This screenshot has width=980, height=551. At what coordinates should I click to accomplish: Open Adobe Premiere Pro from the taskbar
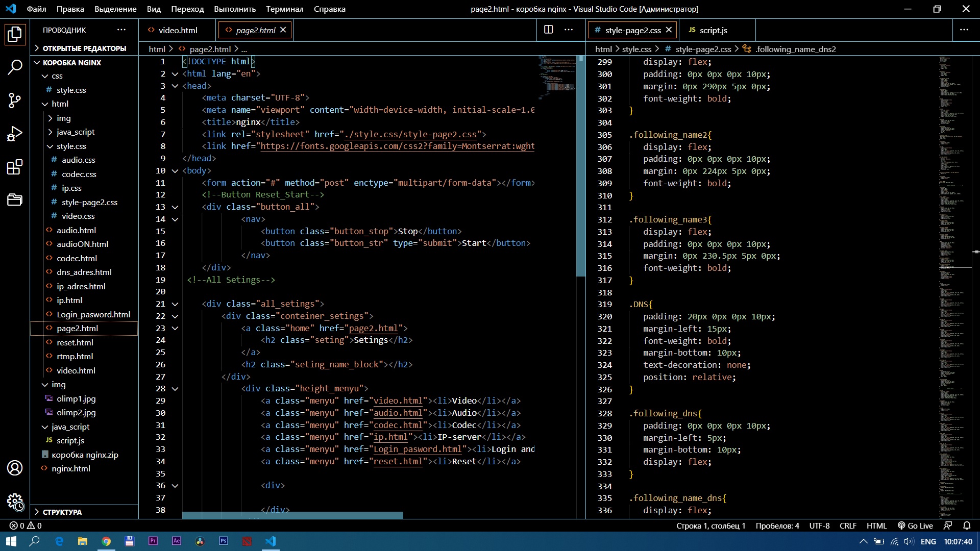click(153, 541)
